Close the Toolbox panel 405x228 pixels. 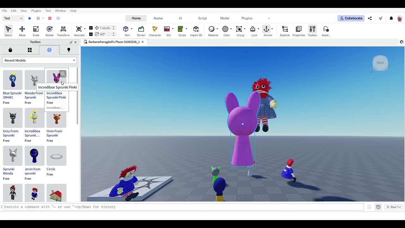tap(75, 42)
